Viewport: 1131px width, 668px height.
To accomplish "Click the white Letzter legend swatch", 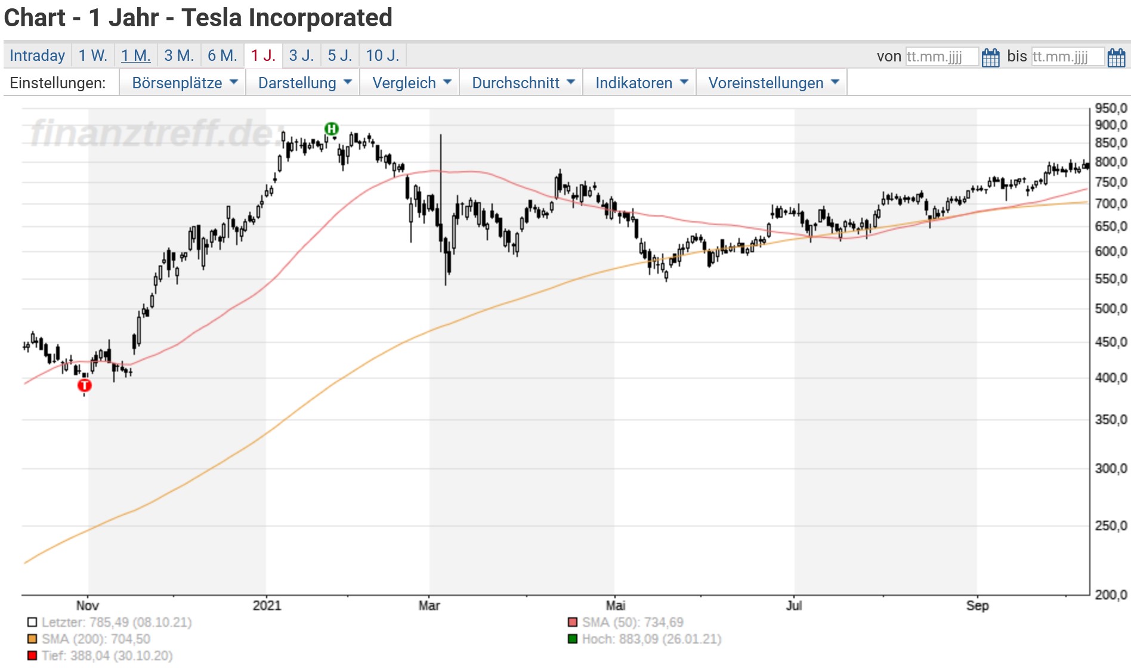I will [32, 622].
